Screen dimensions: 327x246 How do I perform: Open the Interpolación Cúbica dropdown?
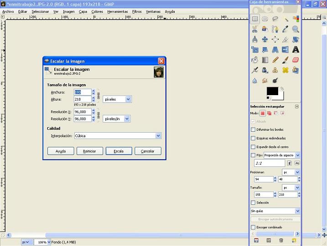pyautogui.click(x=118, y=136)
